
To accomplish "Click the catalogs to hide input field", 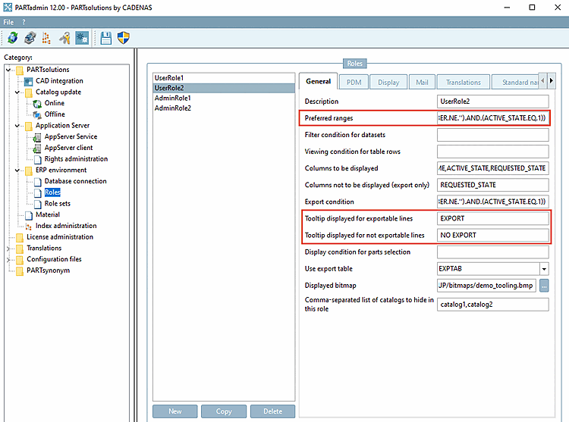I will pos(493,305).
